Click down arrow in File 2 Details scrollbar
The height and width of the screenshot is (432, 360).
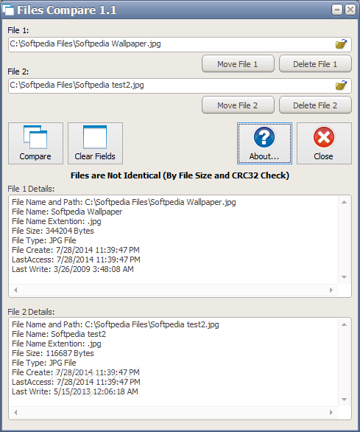(x=344, y=400)
